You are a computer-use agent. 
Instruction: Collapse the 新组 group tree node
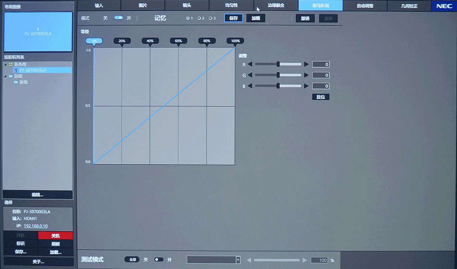6,76
